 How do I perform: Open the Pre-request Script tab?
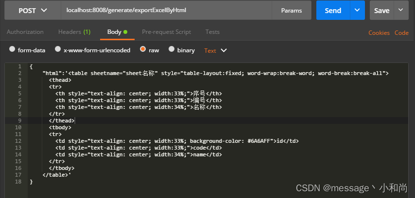pos(167,32)
